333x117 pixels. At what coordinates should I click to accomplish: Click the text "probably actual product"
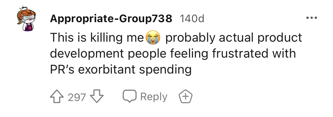tap(234, 38)
